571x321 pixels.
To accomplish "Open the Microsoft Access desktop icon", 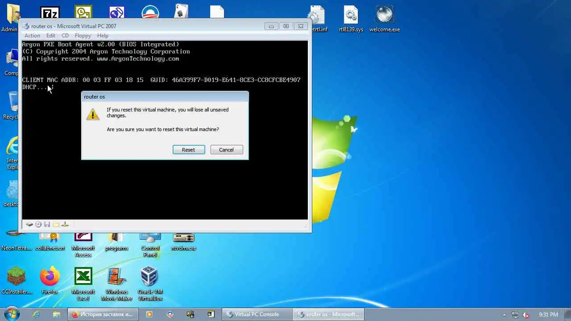I will [83, 245].
